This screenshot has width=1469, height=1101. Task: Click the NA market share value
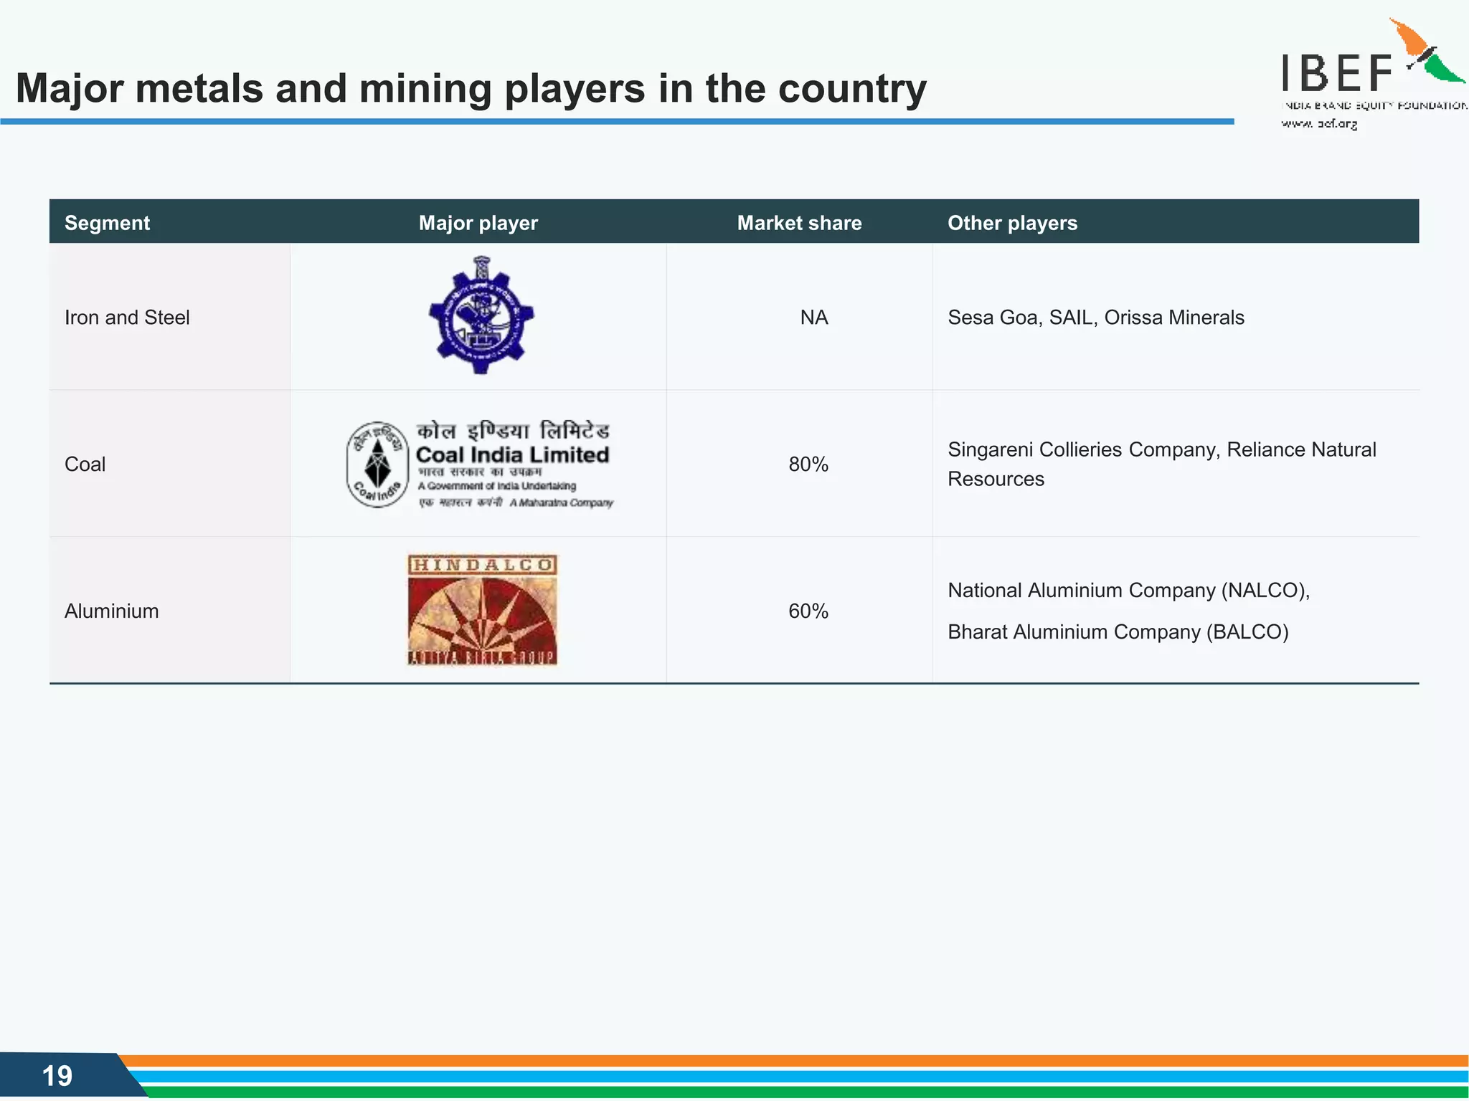[814, 318]
